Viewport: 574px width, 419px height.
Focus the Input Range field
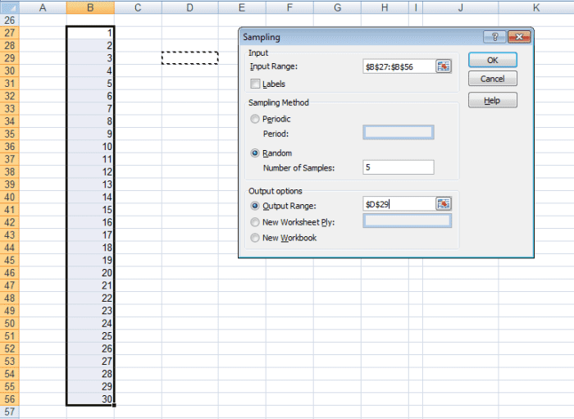pyautogui.click(x=399, y=66)
